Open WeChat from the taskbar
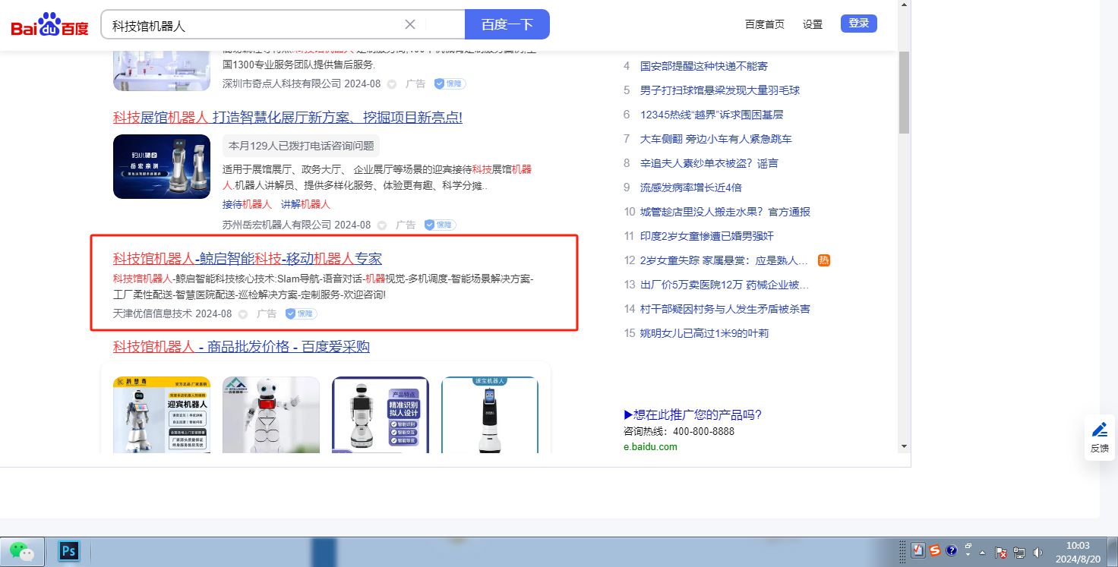 pos(22,551)
